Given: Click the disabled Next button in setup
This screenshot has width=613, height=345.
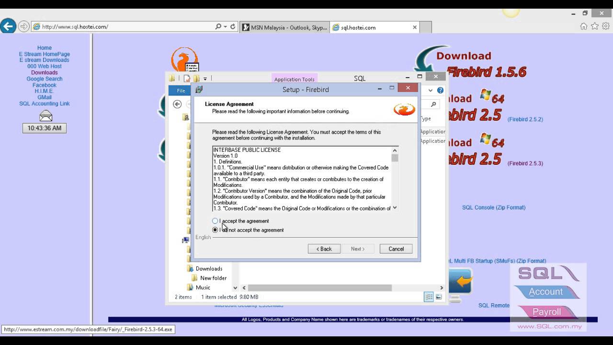Looking at the screenshot, I should [x=358, y=249].
